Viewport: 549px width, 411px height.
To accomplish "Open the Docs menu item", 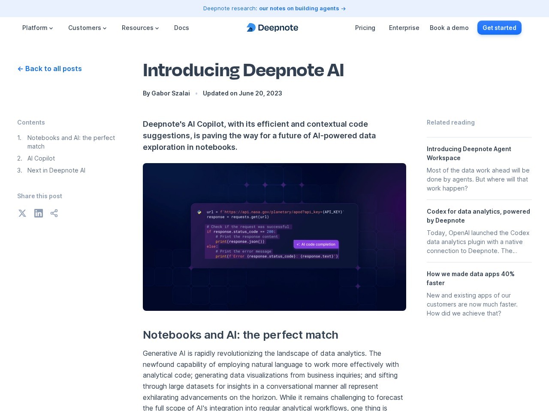I will 181,28.
